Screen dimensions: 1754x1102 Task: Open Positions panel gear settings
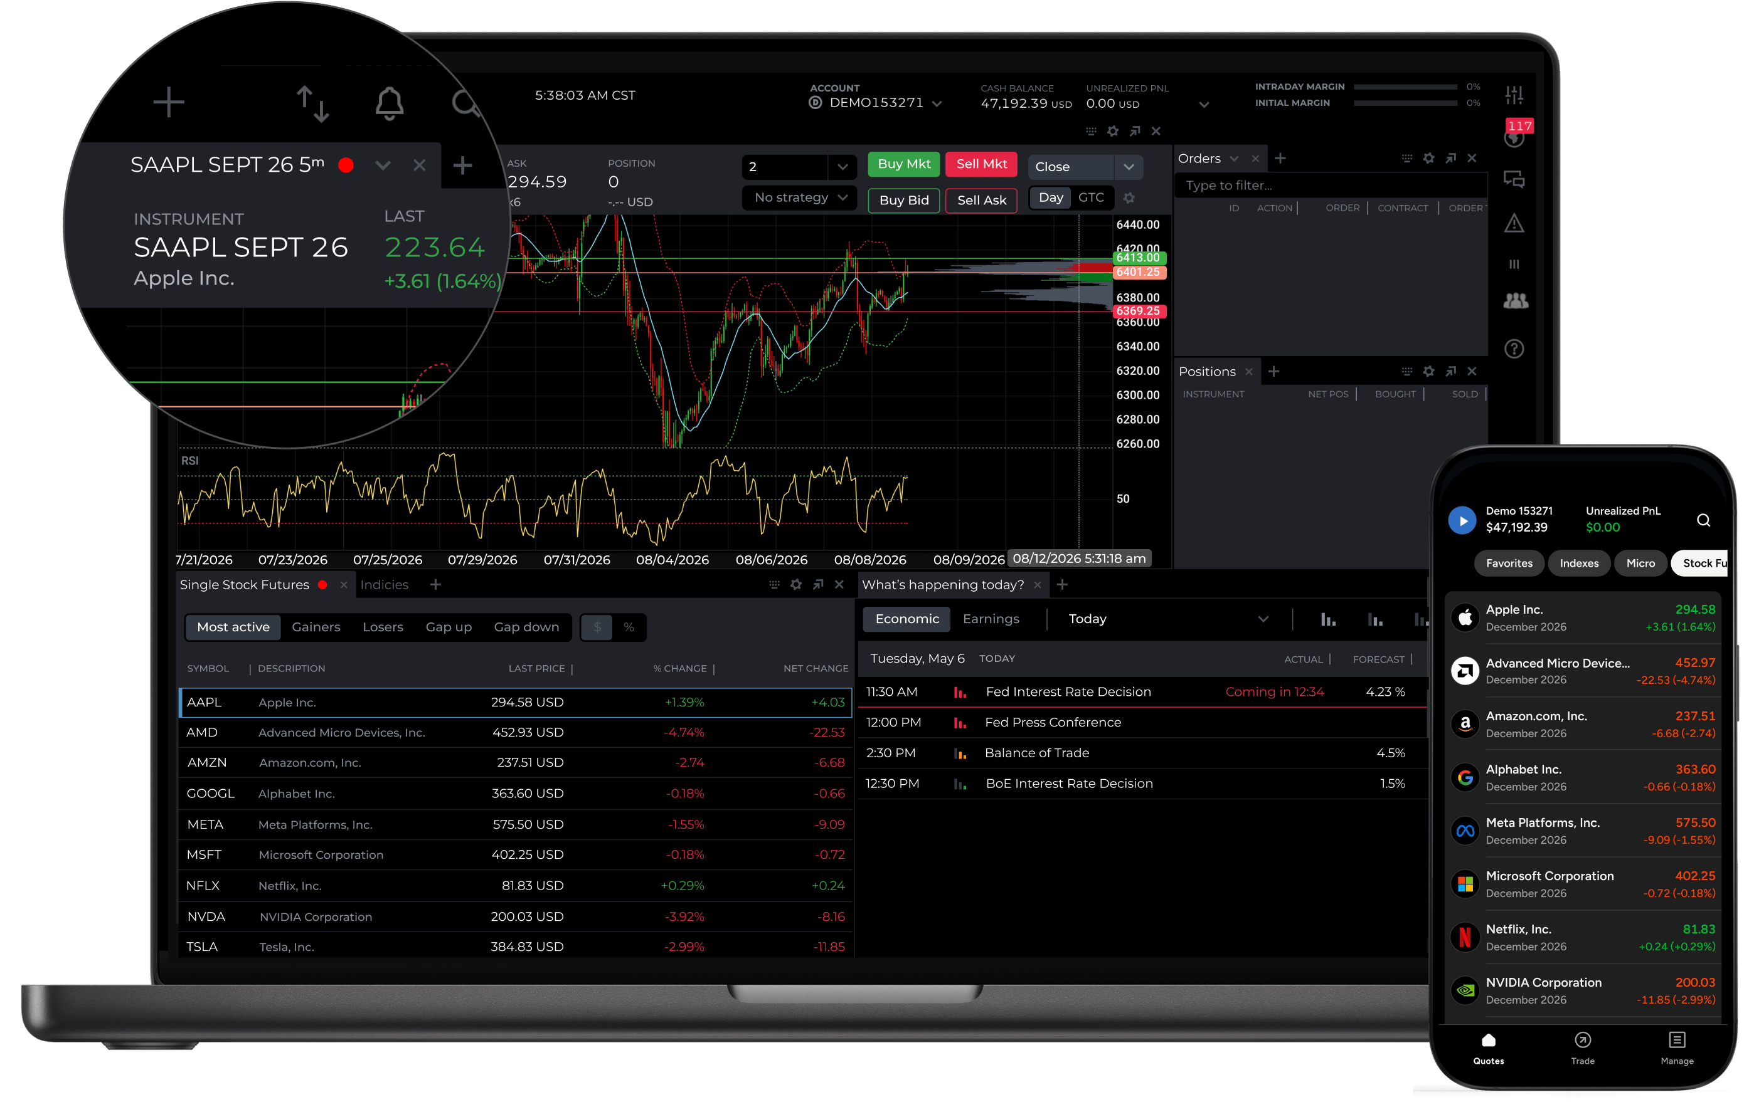coord(1428,371)
